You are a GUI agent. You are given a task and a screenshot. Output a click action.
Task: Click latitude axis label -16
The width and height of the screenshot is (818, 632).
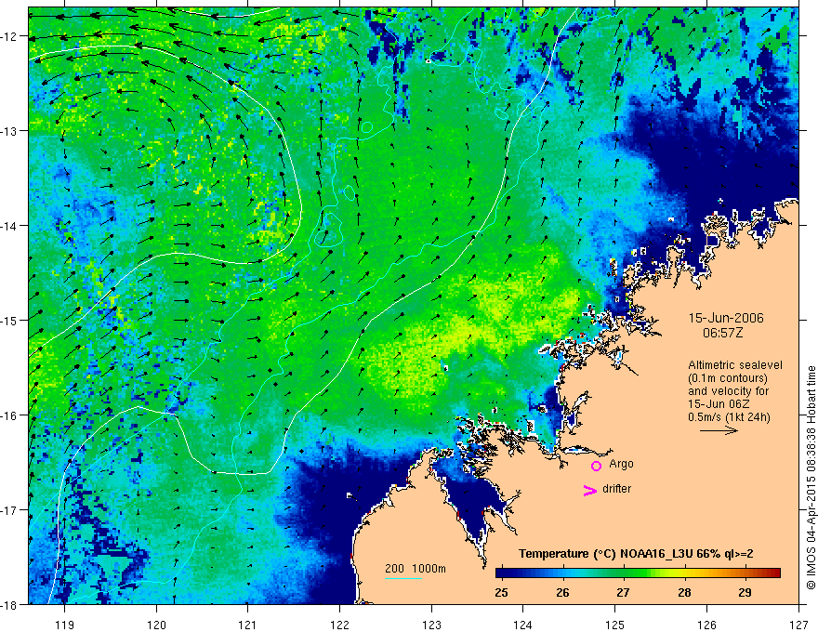coord(9,415)
